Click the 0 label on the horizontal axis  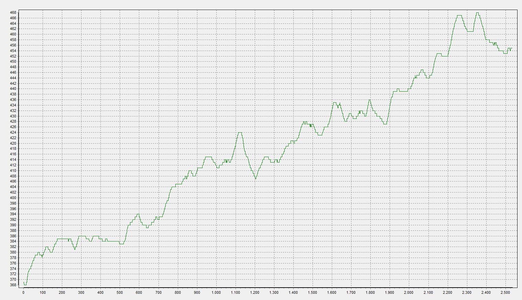(x=23, y=292)
